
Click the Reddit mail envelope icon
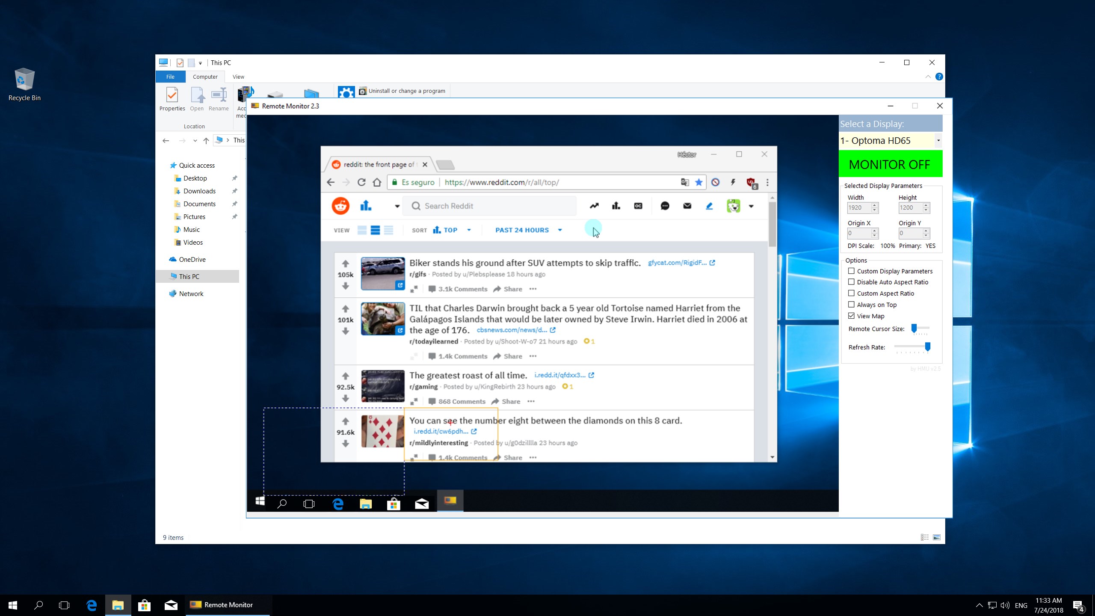pyautogui.click(x=687, y=206)
